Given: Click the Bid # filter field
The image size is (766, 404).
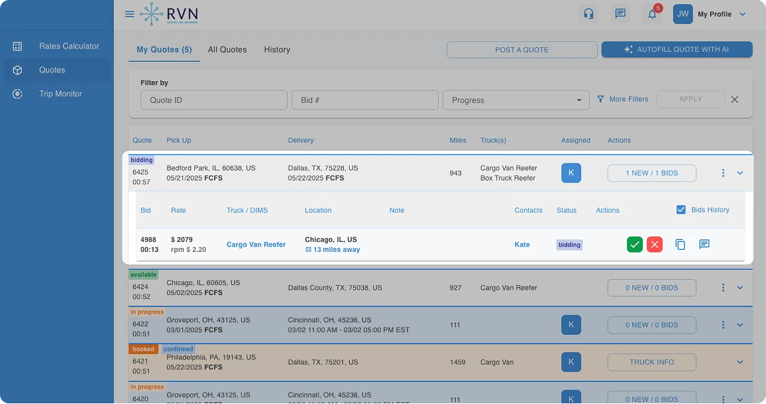Looking at the screenshot, I should [365, 100].
